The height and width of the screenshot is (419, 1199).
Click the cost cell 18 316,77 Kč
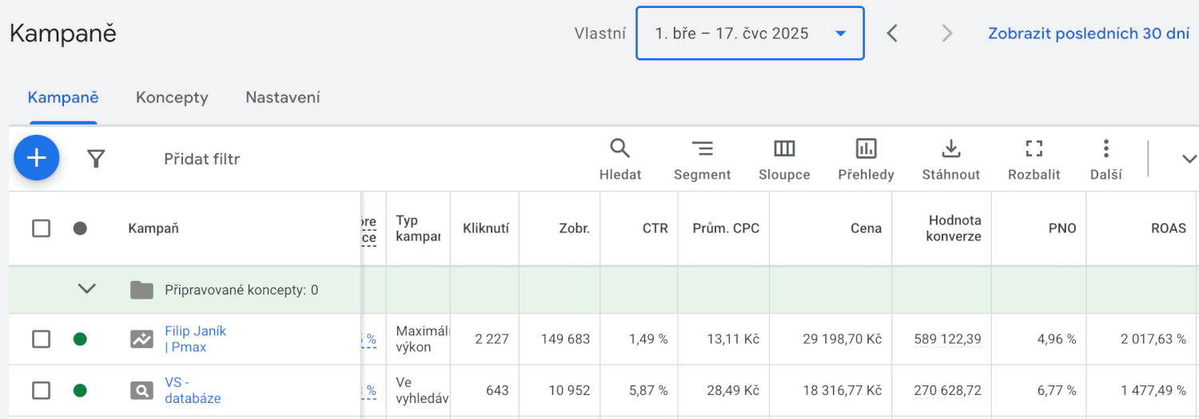pyautogui.click(x=842, y=390)
